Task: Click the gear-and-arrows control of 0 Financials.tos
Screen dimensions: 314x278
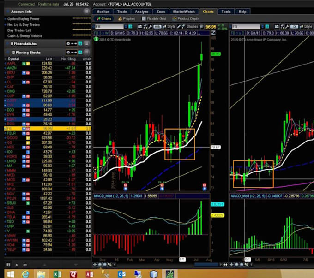Action: (72, 43)
